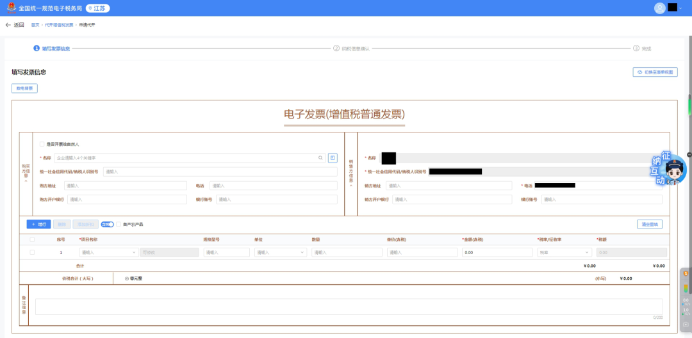692x338 pixels.
Task: Open the buyer address book icon
Action: 333,157
